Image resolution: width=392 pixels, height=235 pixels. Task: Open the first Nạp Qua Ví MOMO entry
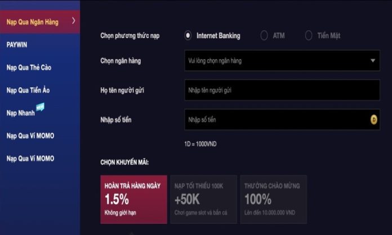pos(30,135)
